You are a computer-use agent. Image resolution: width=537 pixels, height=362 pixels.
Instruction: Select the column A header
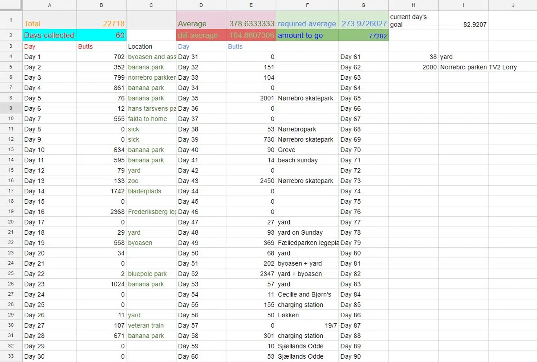pyautogui.click(x=49, y=5)
